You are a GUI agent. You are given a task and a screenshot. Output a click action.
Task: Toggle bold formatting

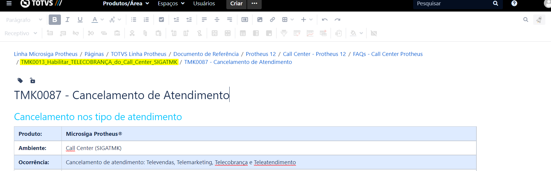coord(55,20)
